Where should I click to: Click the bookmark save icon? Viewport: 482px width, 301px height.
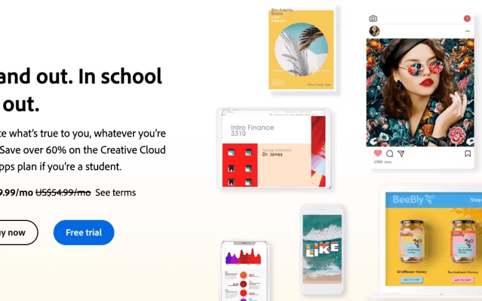tap(468, 154)
